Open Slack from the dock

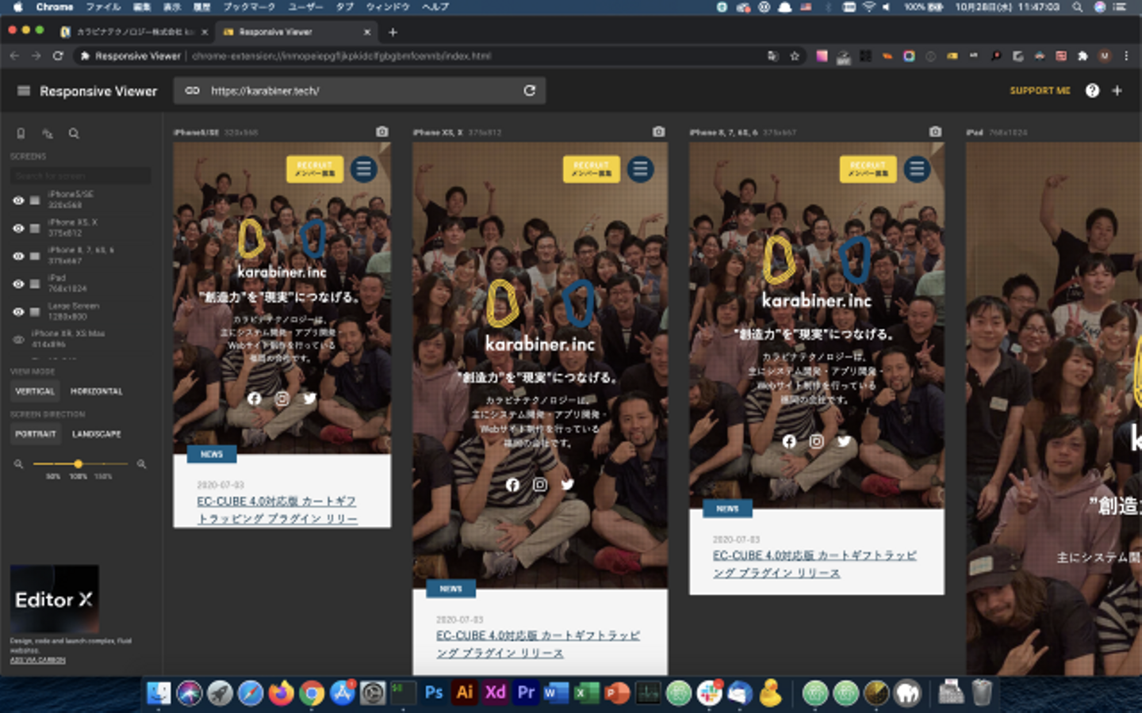click(709, 693)
